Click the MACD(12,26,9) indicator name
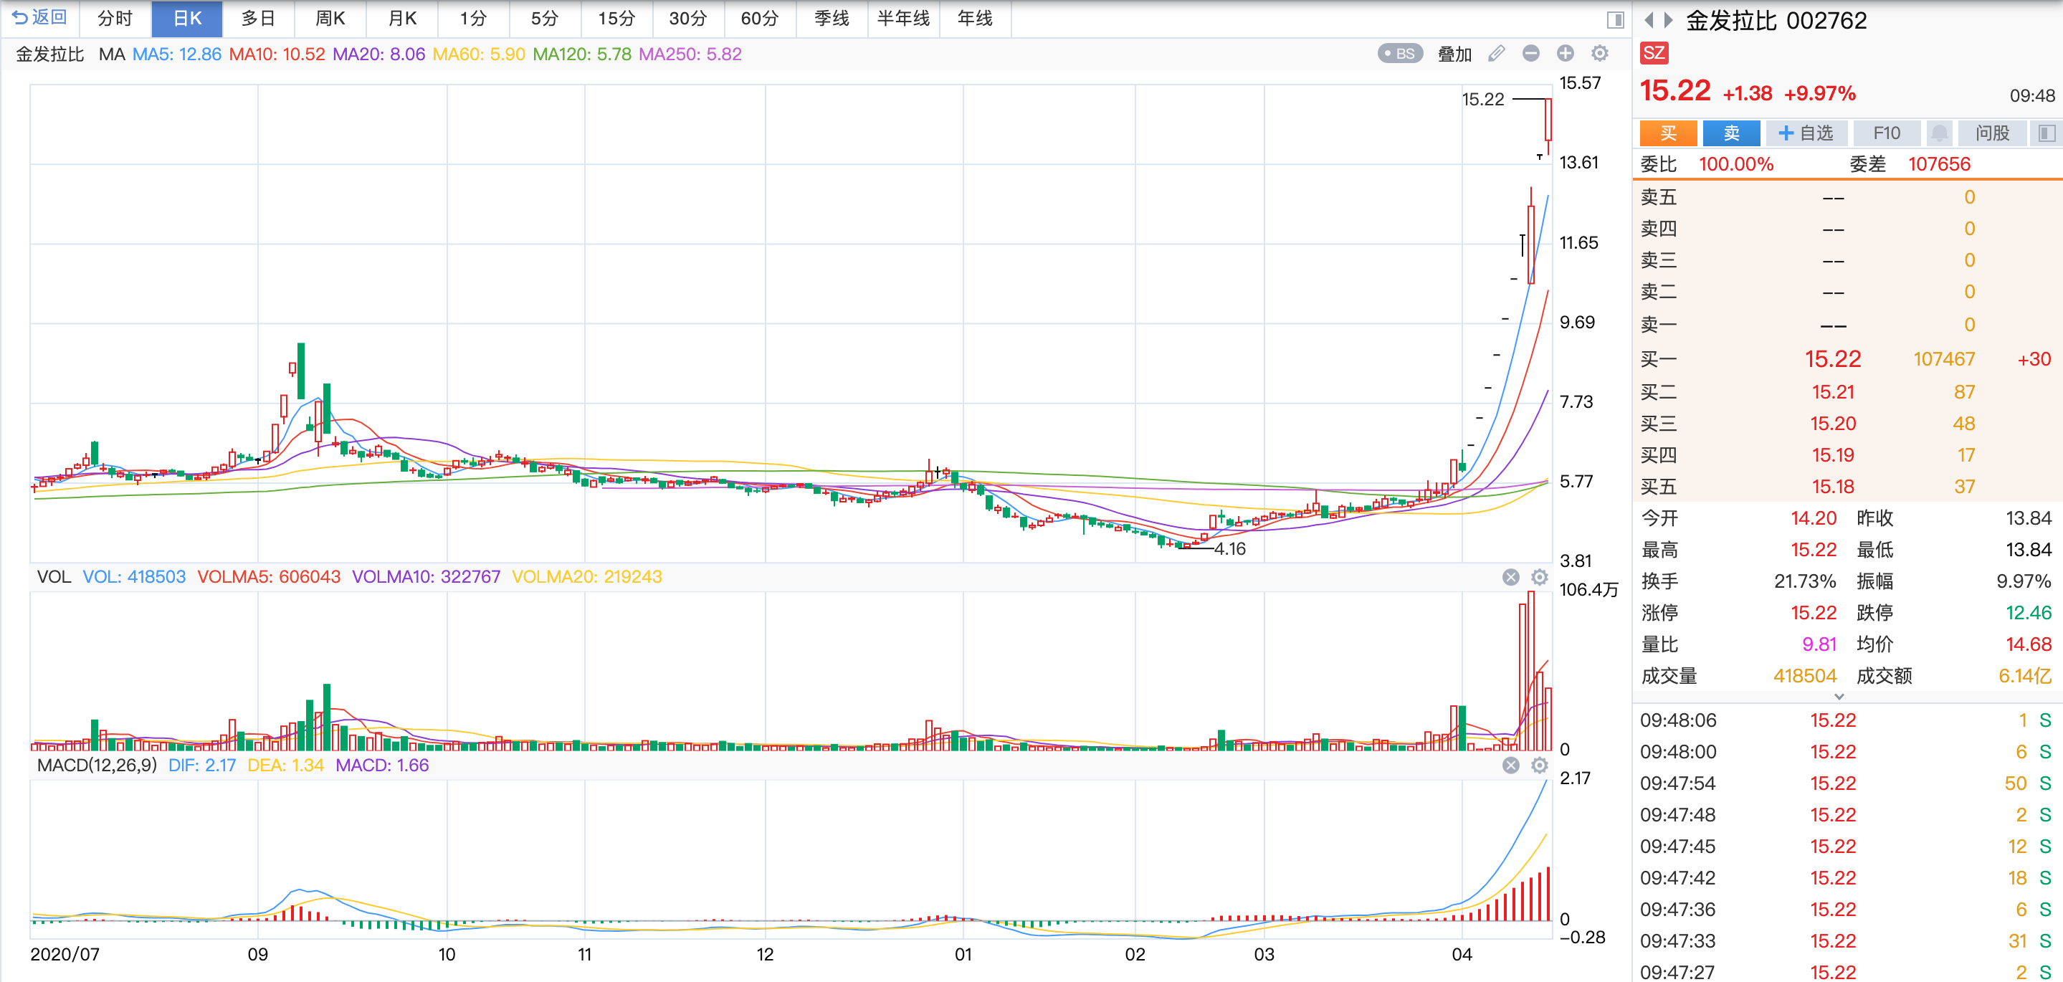 tap(97, 766)
